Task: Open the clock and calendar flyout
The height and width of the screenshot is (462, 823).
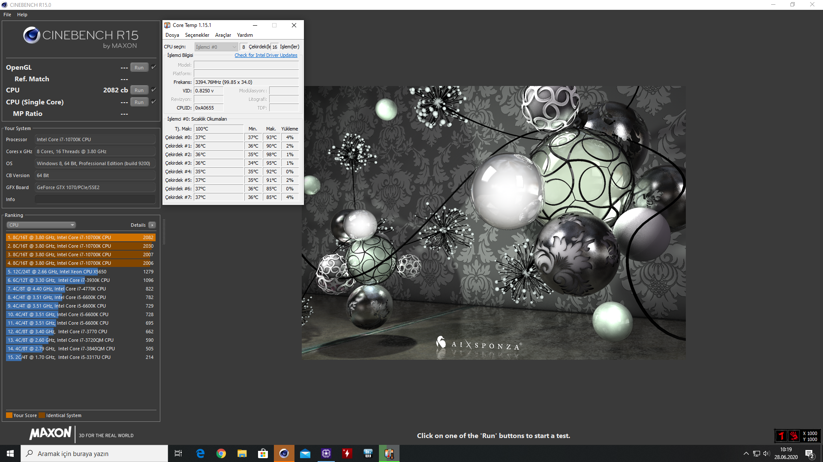Action: [786, 453]
